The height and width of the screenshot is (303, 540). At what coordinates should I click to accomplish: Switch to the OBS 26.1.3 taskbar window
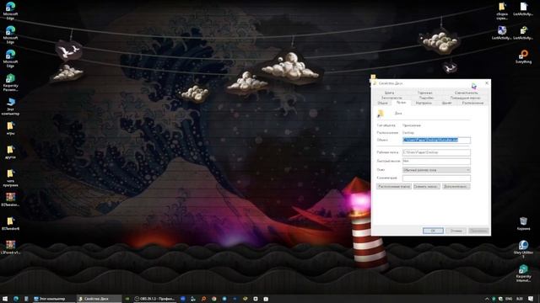pyautogui.click(x=154, y=299)
